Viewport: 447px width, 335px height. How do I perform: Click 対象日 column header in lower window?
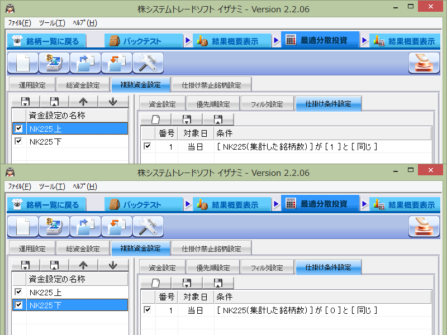[x=196, y=297]
